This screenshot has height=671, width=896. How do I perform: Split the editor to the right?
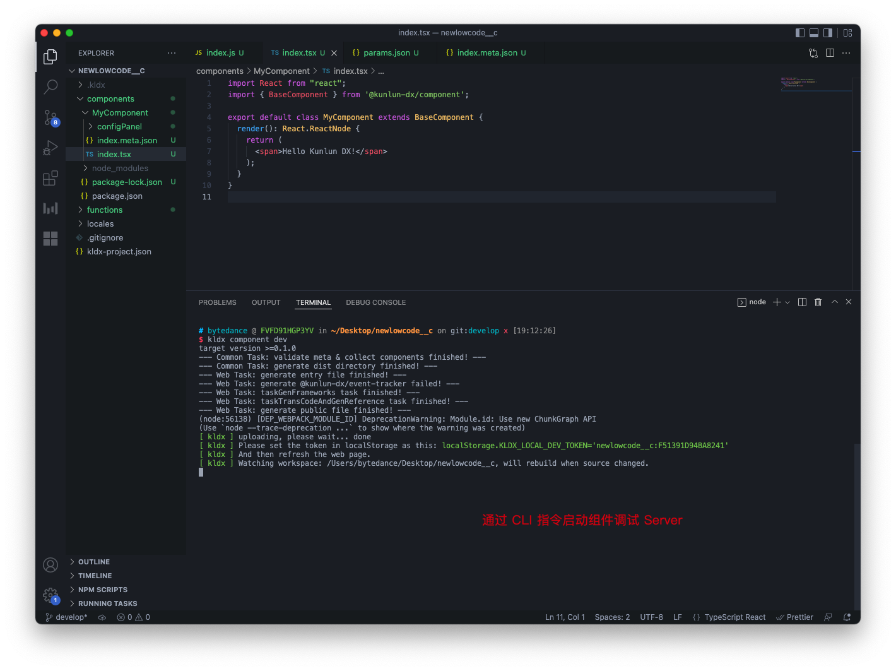pos(830,53)
